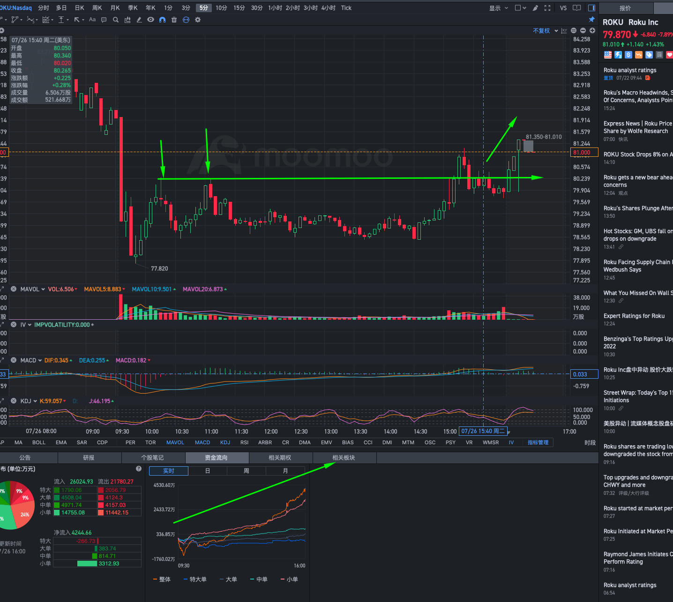This screenshot has width=673, height=602.
Task: Toggle the 整体 legend series
Action: coord(162,580)
